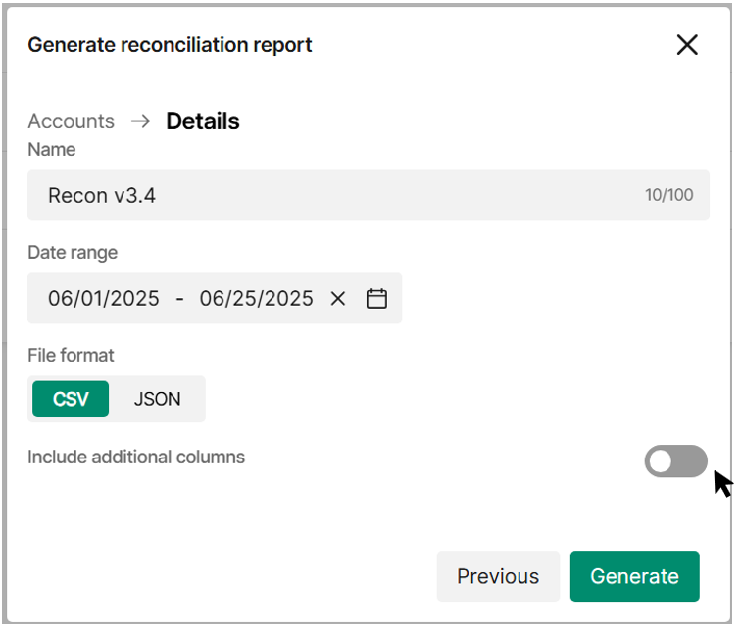Image resolution: width=741 pixels, height=627 pixels.
Task: Focus the Name field containing Recon v3.4
Action: click(369, 195)
